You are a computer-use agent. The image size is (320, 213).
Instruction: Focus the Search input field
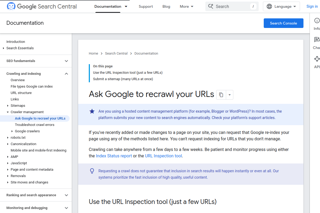[x=232, y=6]
